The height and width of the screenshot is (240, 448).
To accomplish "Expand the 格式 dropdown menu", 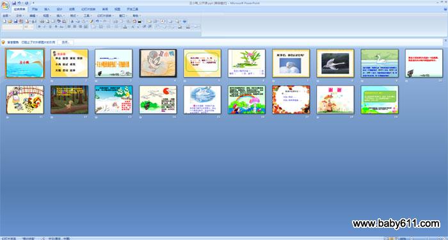I will 74,16.
